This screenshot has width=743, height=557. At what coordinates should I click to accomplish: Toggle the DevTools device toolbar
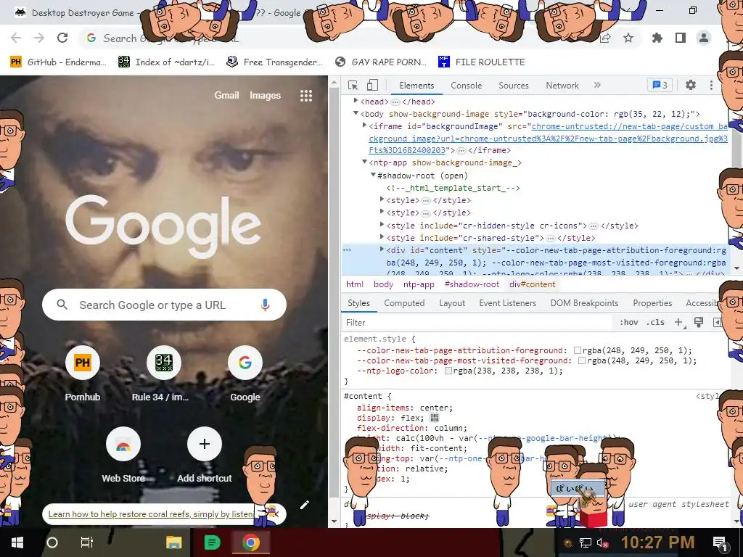click(x=372, y=86)
